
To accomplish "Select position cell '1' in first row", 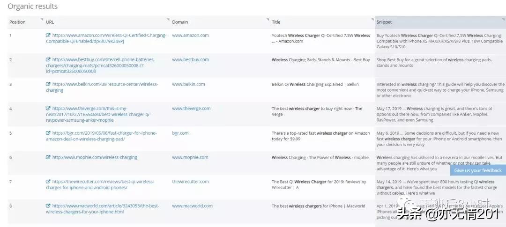I will coord(10,36).
